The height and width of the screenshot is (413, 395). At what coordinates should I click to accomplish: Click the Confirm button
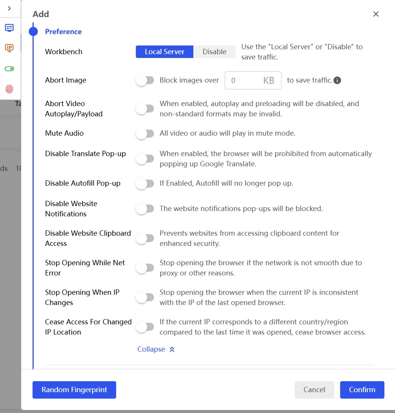[x=362, y=390]
